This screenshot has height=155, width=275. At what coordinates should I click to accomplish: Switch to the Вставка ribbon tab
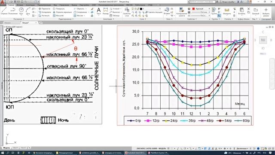[x=20, y=5]
